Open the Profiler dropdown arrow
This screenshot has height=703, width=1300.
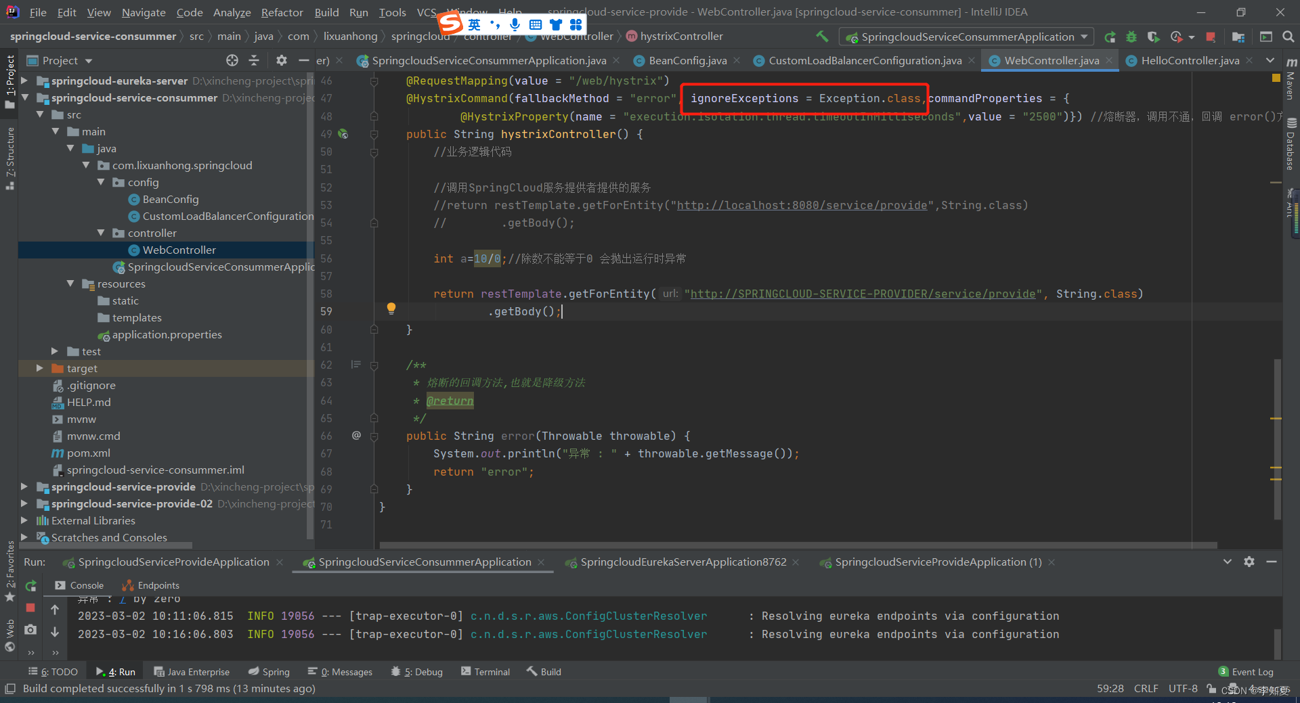coord(1191,37)
